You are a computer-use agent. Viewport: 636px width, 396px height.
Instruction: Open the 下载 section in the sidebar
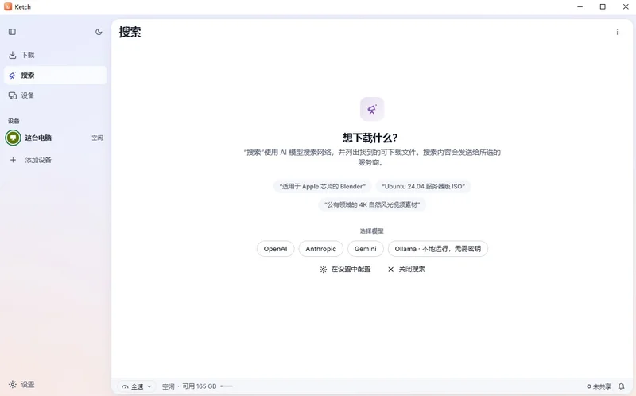pyautogui.click(x=55, y=55)
